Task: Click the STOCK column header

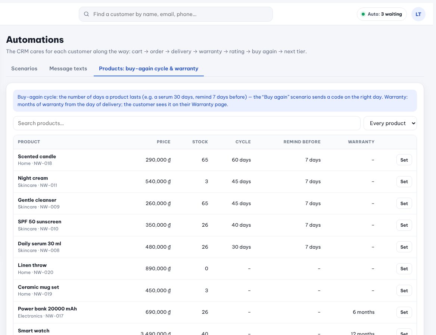Action: pos(200,142)
